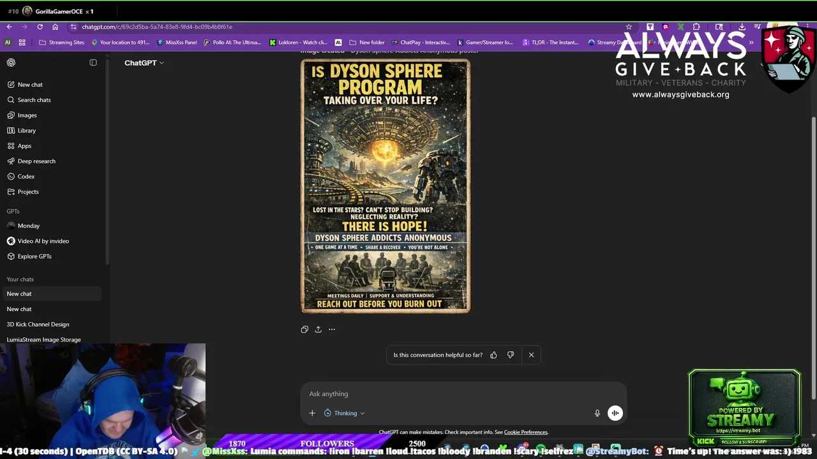Open Deep research
The width and height of the screenshot is (817, 459).
(31, 161)
